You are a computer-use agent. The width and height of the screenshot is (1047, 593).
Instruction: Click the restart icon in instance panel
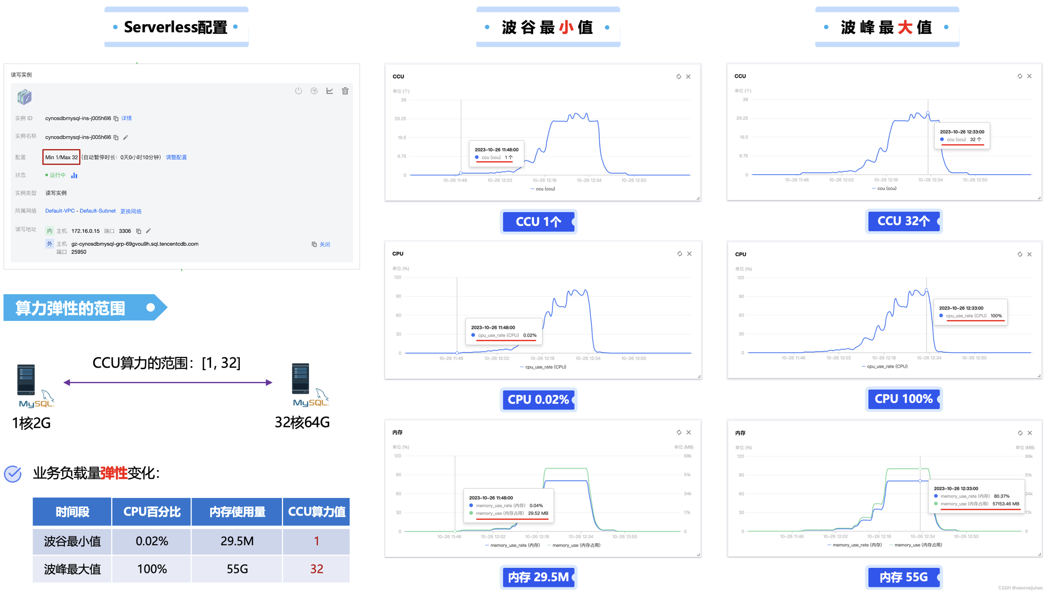click(x=314, y=91)
